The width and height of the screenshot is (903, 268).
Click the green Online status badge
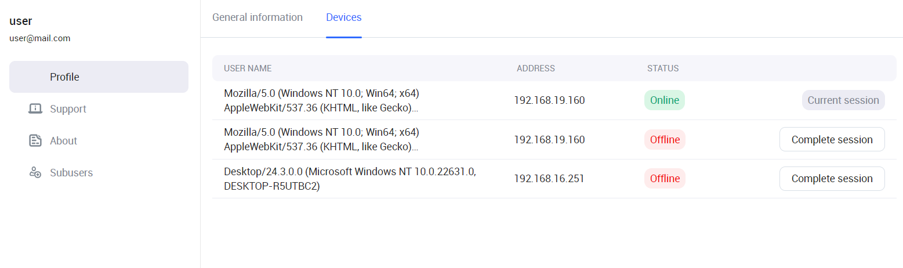click(x=664, y=100)
